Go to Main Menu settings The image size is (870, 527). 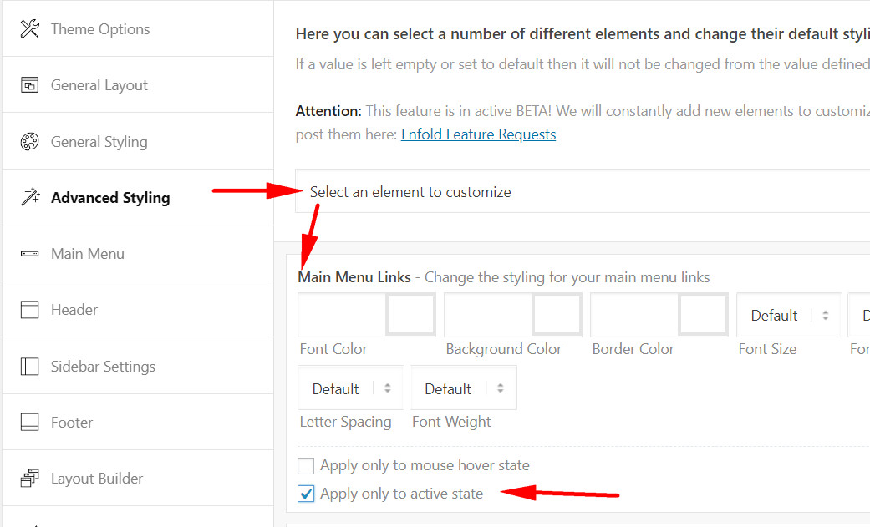tap(138, 254)
